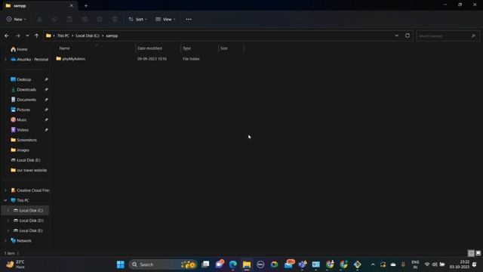Open recent locations chevron dropdown
This screenshot has height=272, width=483.
click(x=27, y=36)
